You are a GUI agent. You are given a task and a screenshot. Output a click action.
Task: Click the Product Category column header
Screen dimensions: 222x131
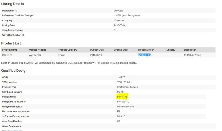(68, 50)
